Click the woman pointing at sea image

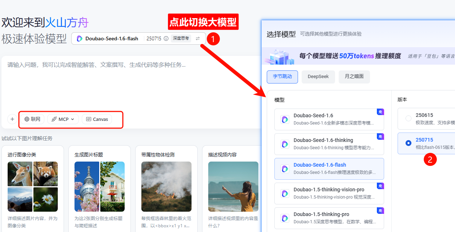(233, 187)
